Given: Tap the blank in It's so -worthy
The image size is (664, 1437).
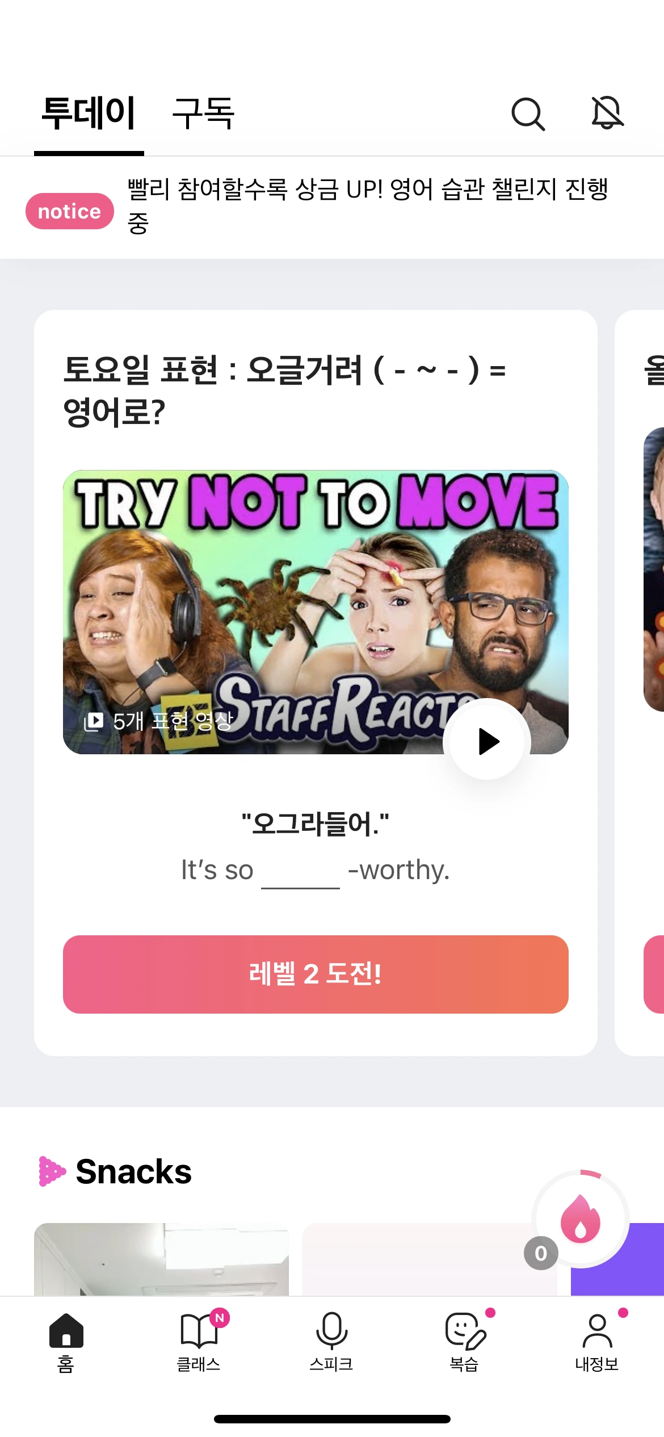Looking at the screenshot, I should click(300, 874).
